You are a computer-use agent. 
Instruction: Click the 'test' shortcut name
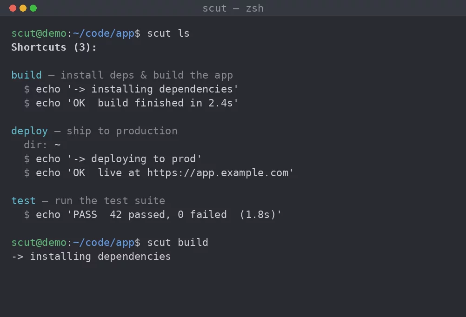pos(23,200)
